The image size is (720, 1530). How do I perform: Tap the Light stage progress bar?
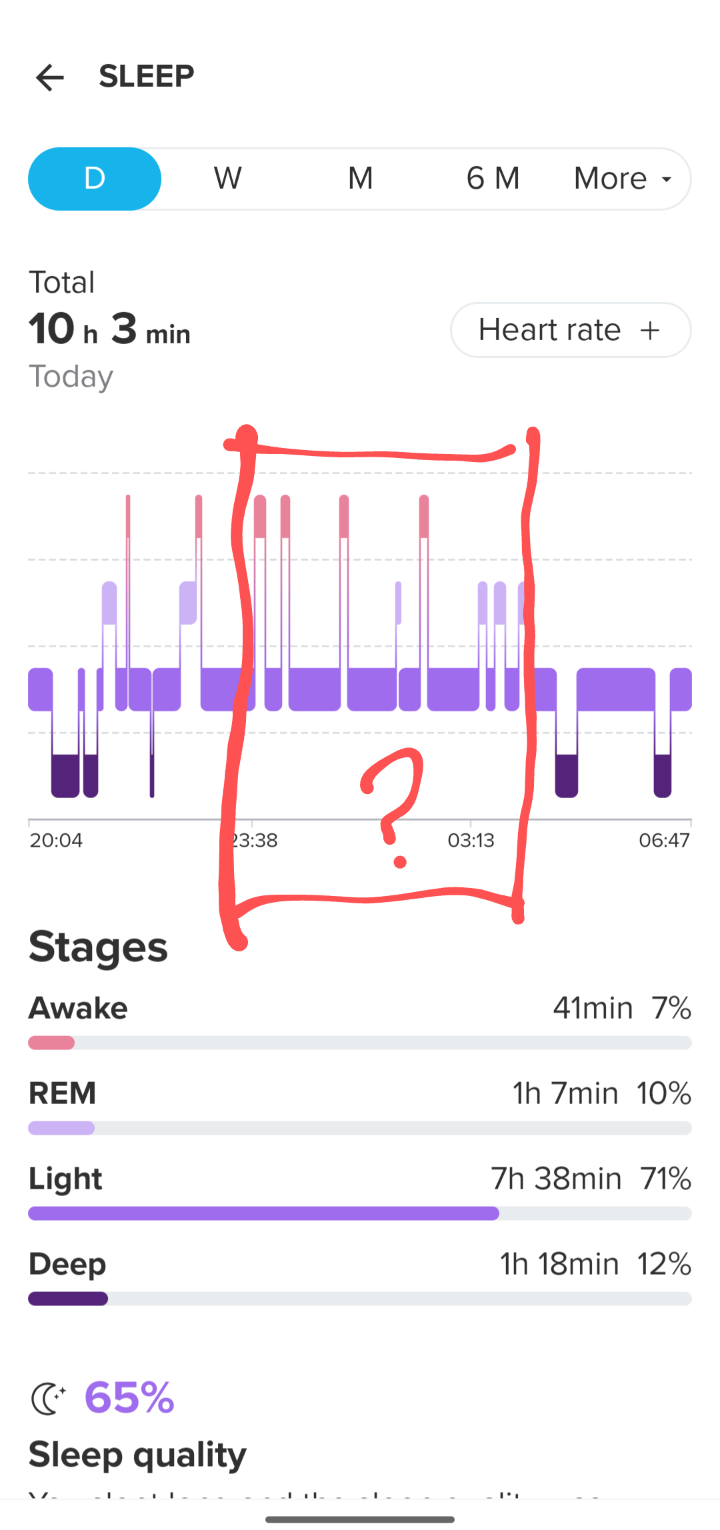point(360,1213)
